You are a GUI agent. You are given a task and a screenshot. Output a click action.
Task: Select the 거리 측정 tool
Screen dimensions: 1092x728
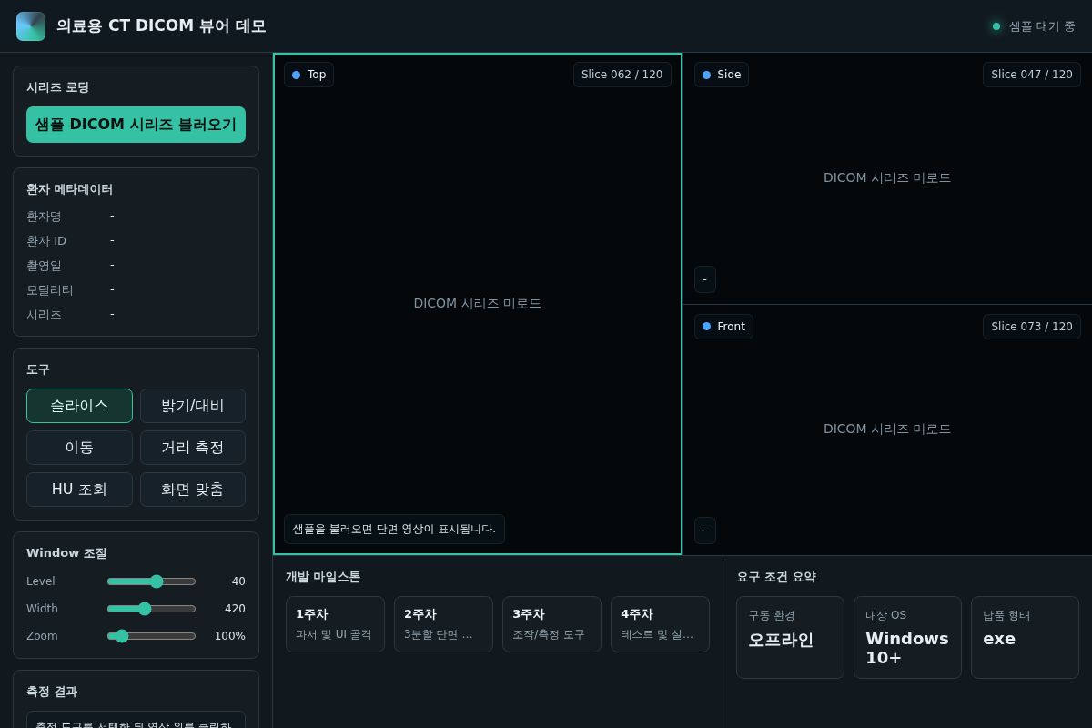click(193, 448)
